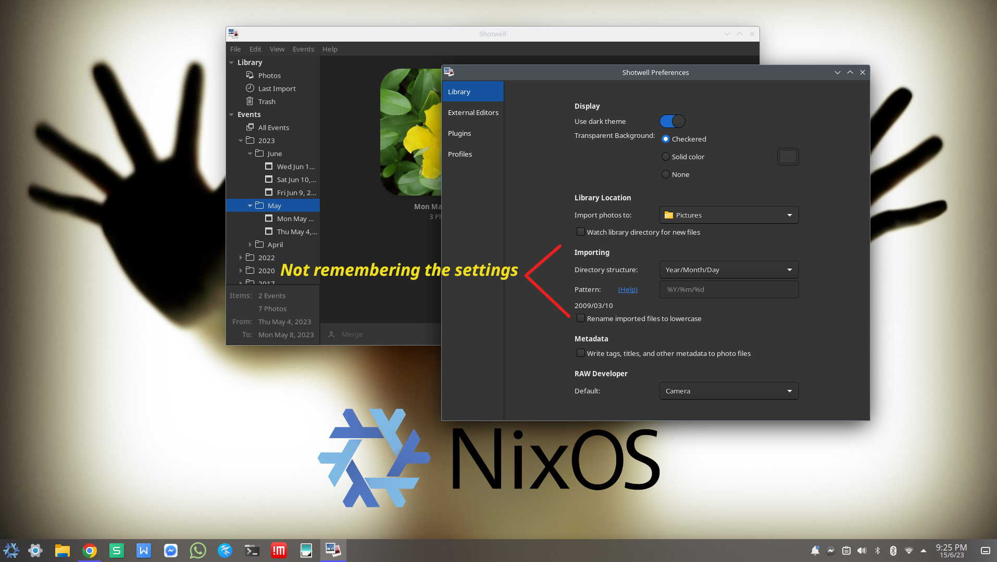Select the Thu May 4 event
The width and height of the screenshot is (997, 562).
tap(273, 232)
